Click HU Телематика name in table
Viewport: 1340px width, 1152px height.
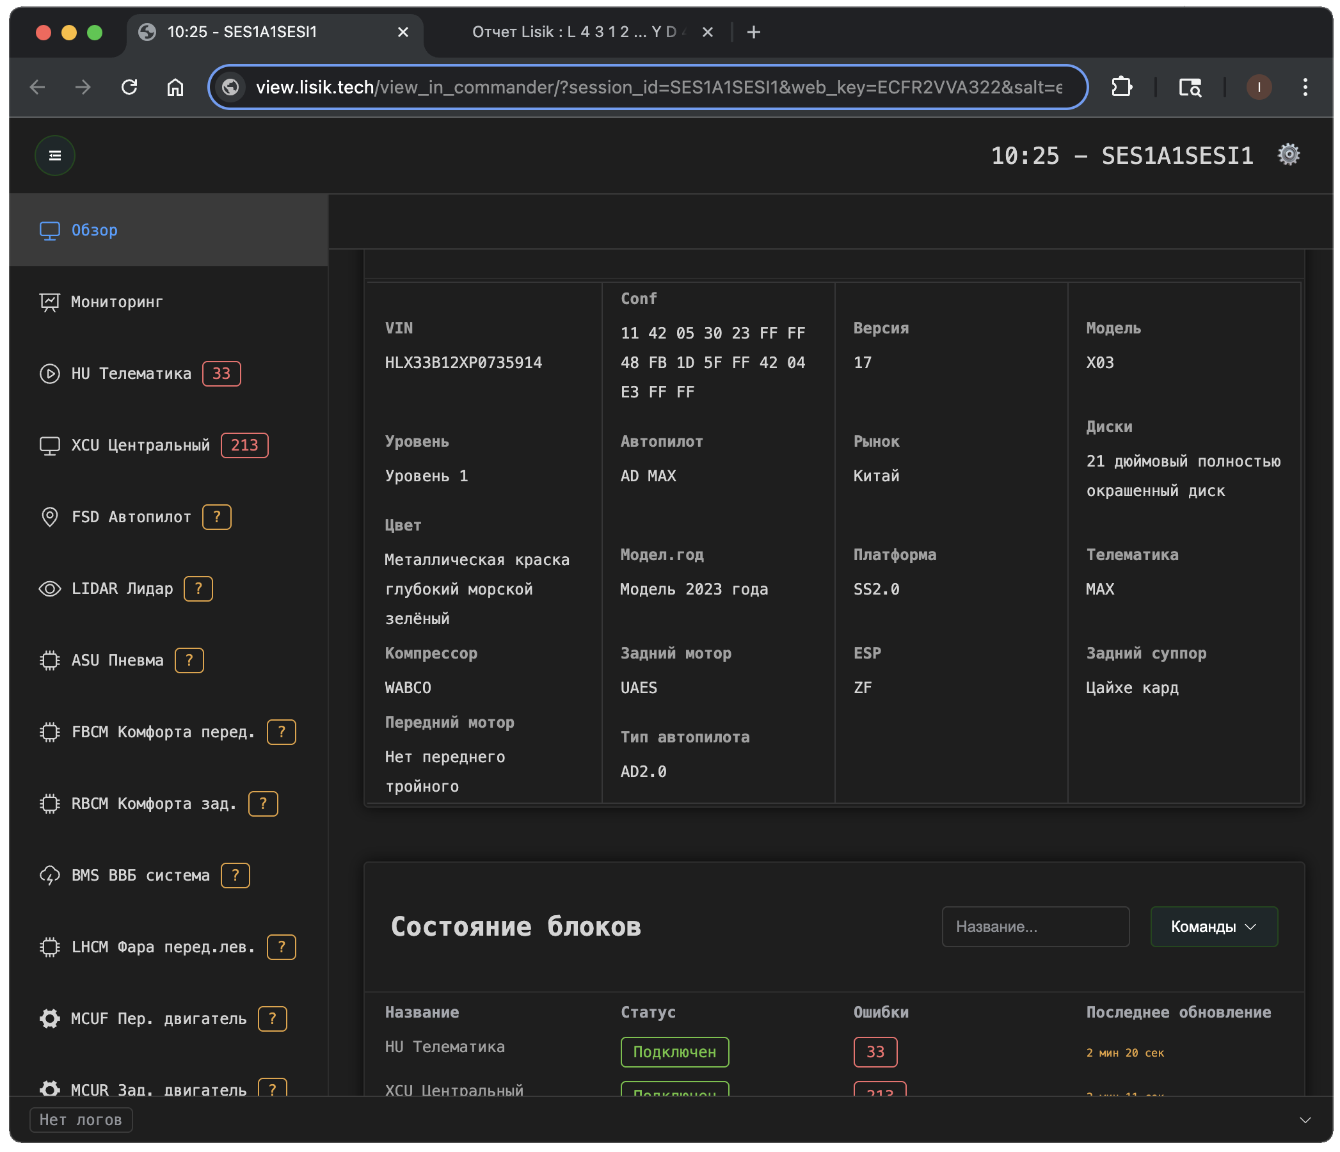[445, 1048]
